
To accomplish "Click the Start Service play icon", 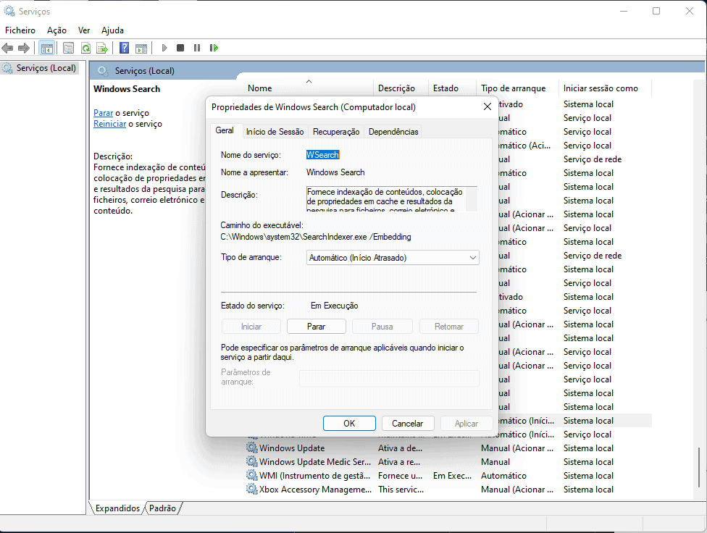I will pos(164,48).
